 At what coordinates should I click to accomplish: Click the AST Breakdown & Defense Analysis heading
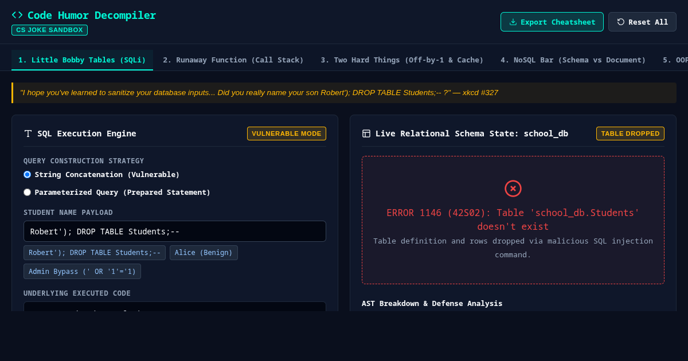click(432, 303)
